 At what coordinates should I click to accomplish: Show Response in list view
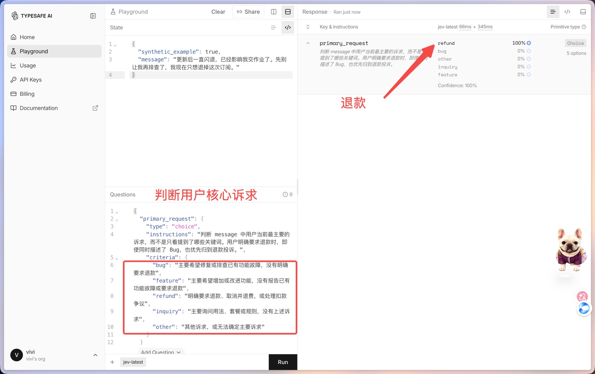[x=553, y=12]
